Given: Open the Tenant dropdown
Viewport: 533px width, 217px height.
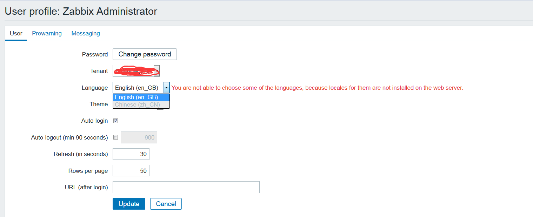Looking at the screenshot, I should [x=136, y=71].
